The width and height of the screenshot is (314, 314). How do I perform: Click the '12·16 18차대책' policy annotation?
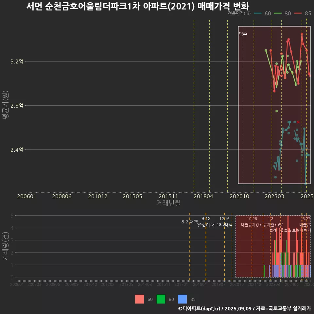coord(224,222)
